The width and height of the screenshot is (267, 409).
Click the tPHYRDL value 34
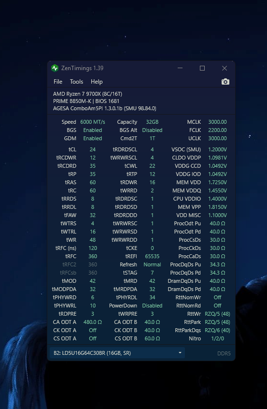(x=152, y=297)
